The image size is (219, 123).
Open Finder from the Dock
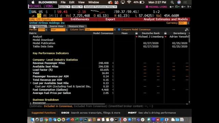tap(33, 120)
